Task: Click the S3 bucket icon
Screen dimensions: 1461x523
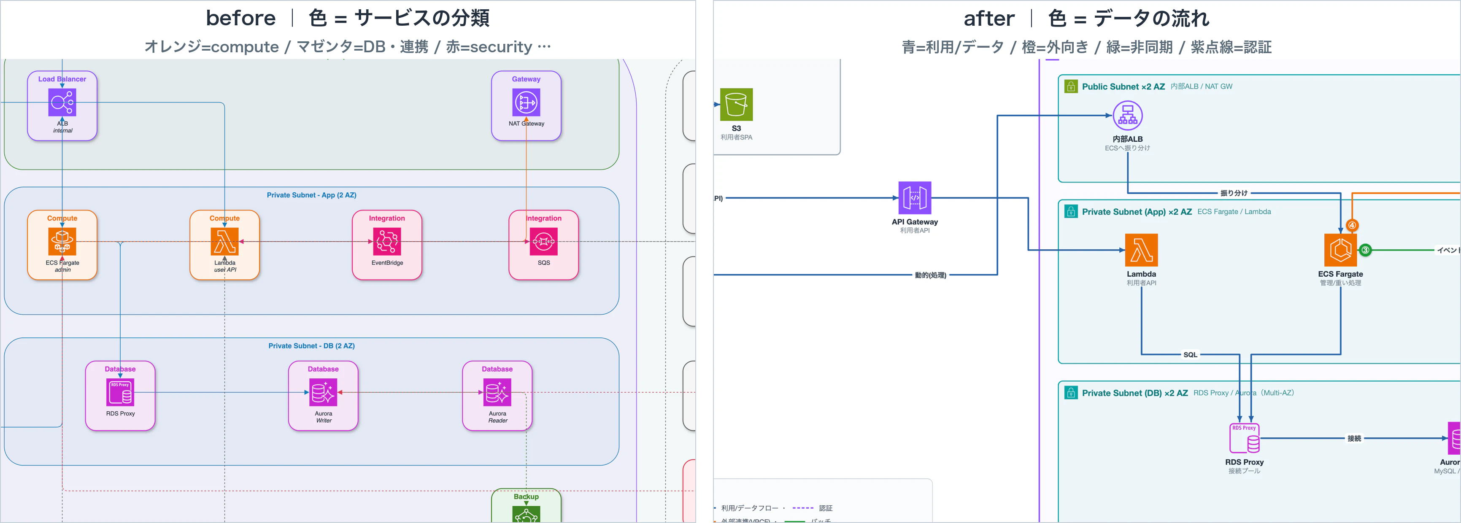Action: (736, 104)
